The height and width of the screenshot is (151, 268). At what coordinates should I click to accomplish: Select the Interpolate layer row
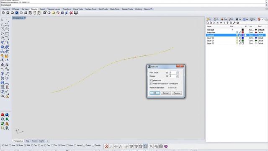[236, 32]
